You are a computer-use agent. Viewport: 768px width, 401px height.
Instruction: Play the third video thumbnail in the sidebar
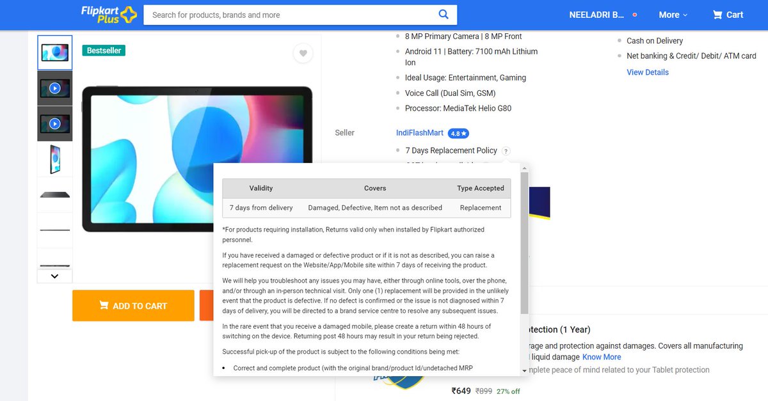point(54,122)
